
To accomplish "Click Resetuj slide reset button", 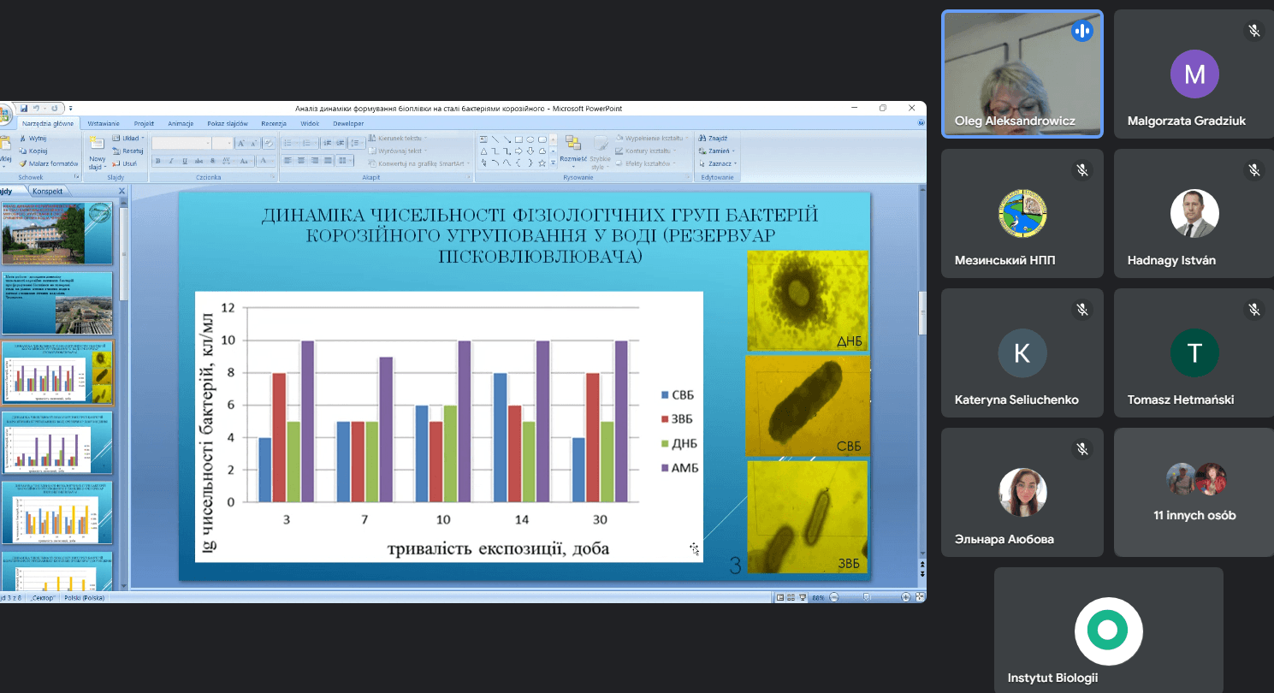I will click(127, 151).
